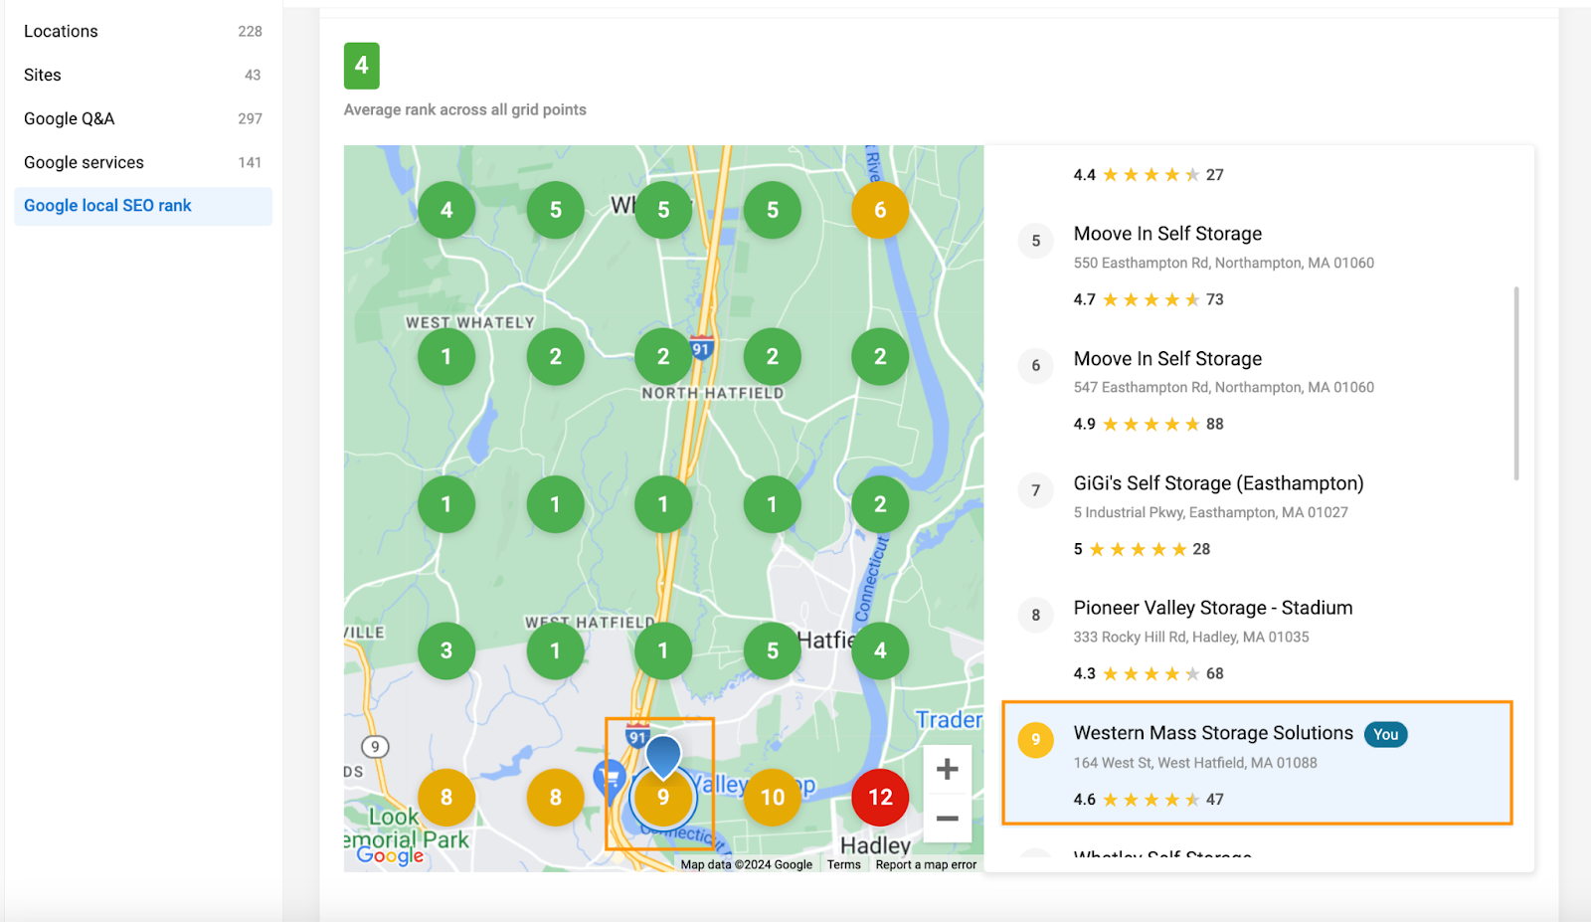The image size is (1591, 922).
Task: Click 4.9 star rating with 88 reviews
Action: coord(1149,424)
